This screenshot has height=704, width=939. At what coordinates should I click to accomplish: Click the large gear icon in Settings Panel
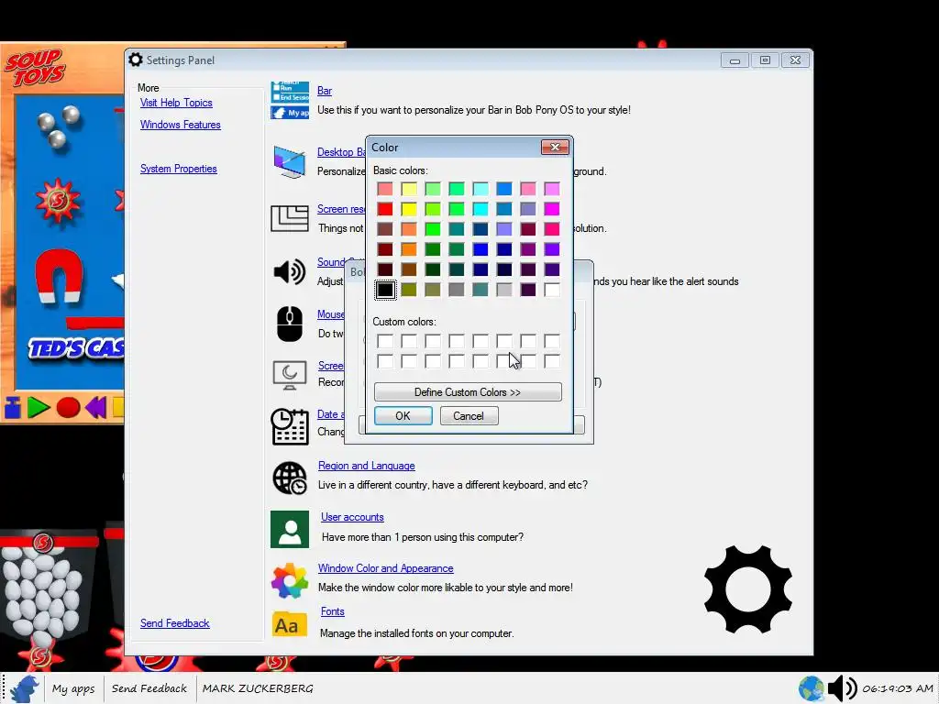[748, 589]
